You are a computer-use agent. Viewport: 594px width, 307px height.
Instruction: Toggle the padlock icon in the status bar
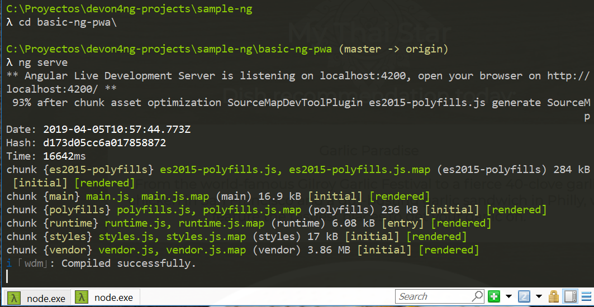554,296
